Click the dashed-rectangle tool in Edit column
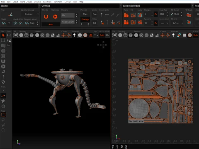 point(3,41)
